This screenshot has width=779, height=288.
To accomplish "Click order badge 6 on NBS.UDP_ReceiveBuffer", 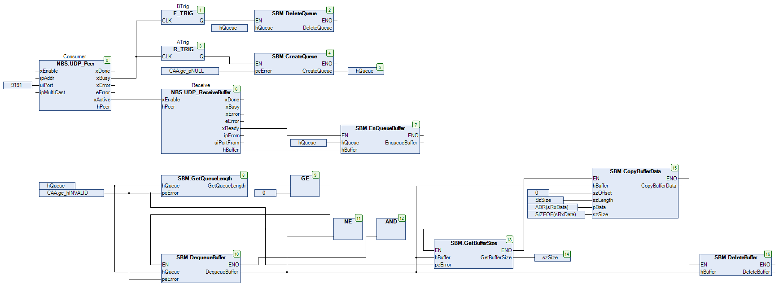I will (x=236, y=89).
